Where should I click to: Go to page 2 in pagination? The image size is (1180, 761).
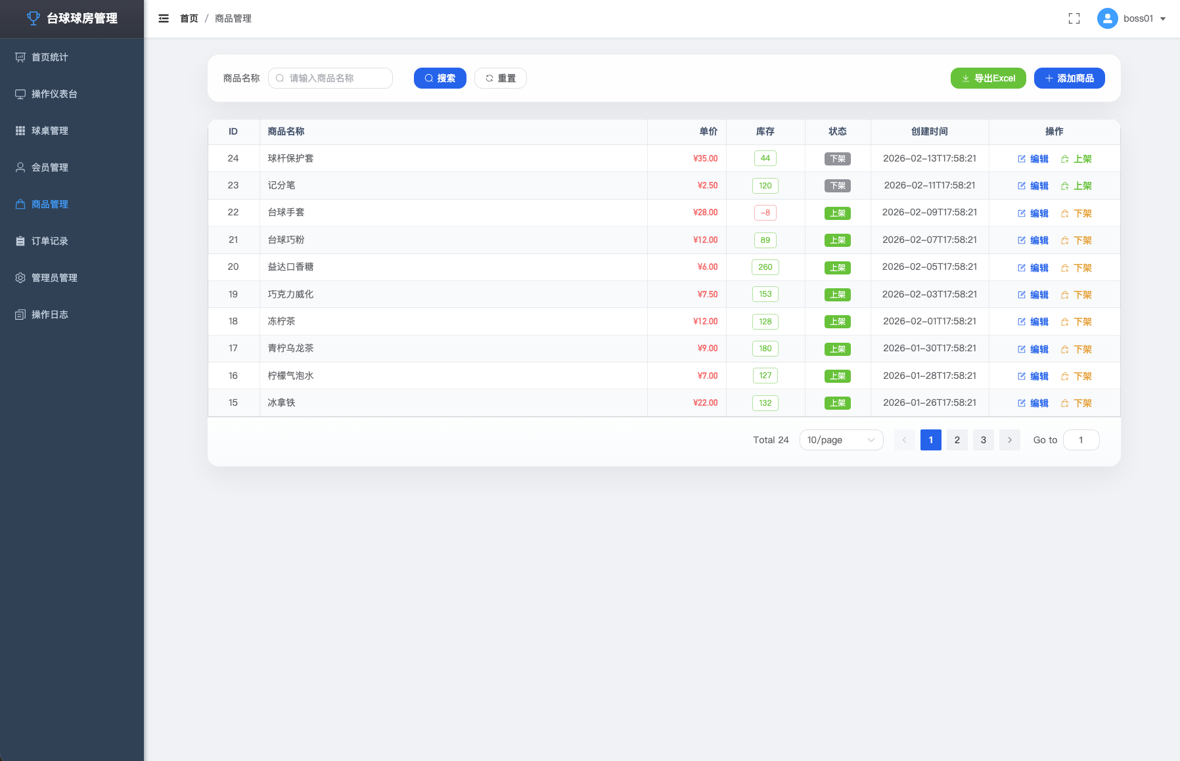click(x=957, y=440)
